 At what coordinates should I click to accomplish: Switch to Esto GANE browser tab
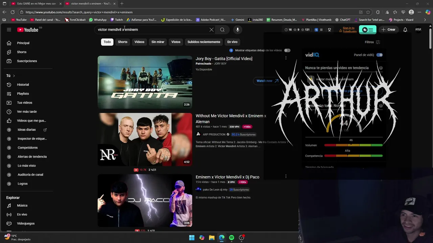pyautogui.click(x=36, y=4)
